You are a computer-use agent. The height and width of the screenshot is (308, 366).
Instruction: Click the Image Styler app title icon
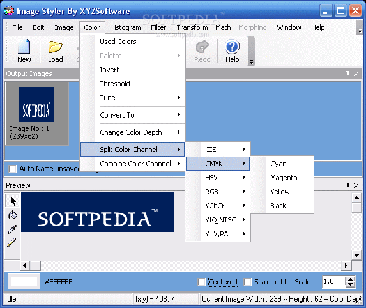(9, 11)
